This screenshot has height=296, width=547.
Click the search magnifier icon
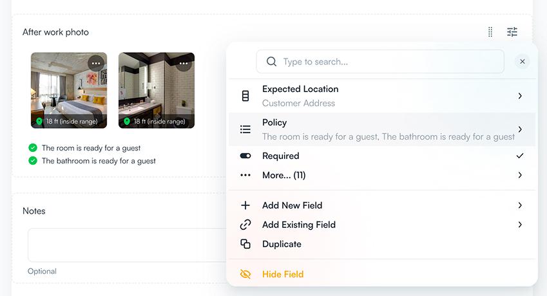[271, 62]
